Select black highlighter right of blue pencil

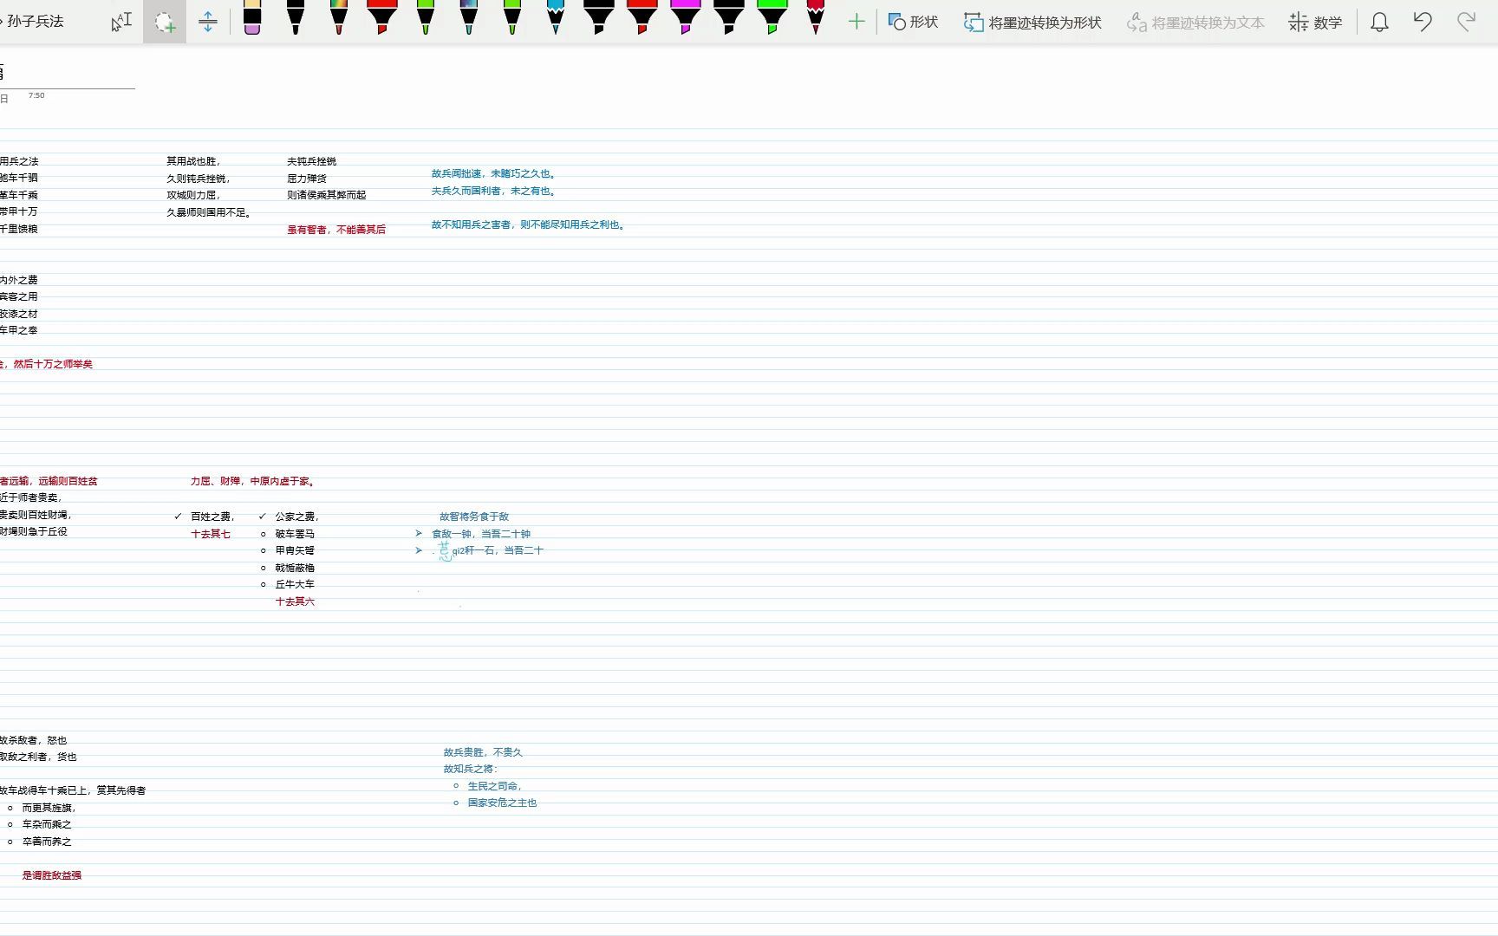pos(599,17)
